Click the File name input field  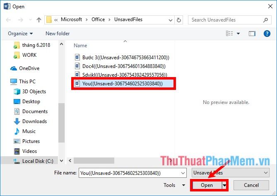(132, 173)
